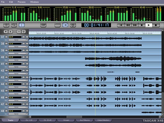Open the Process menu
164x123 pixels.
pyautogui.click(x=21, y=2)
